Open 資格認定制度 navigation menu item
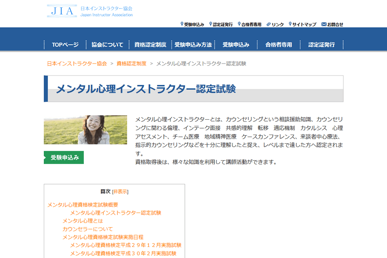Viewport: 387px width, 258px height. (150, 45)
